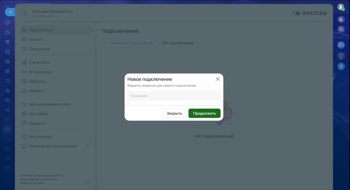This screenshot has height=190, width=350.
Task: Open the hamburger menu beside the domain name
Action: [x=24, y=13]
